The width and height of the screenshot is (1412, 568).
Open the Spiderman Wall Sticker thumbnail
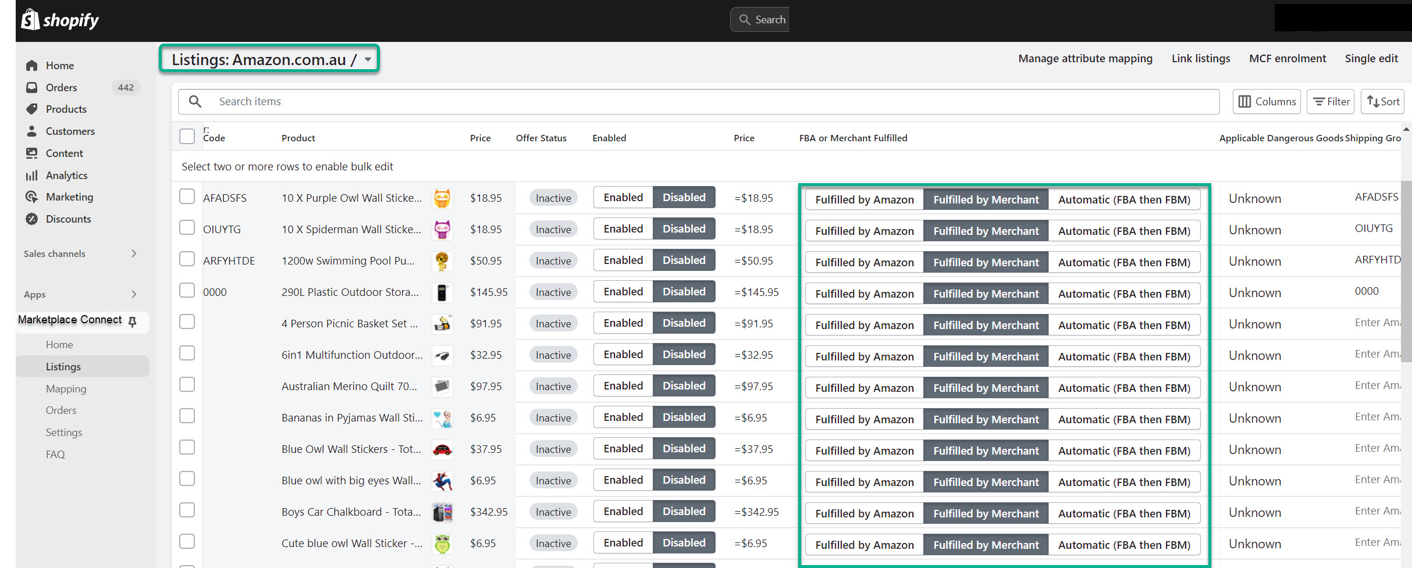(442, 230)
